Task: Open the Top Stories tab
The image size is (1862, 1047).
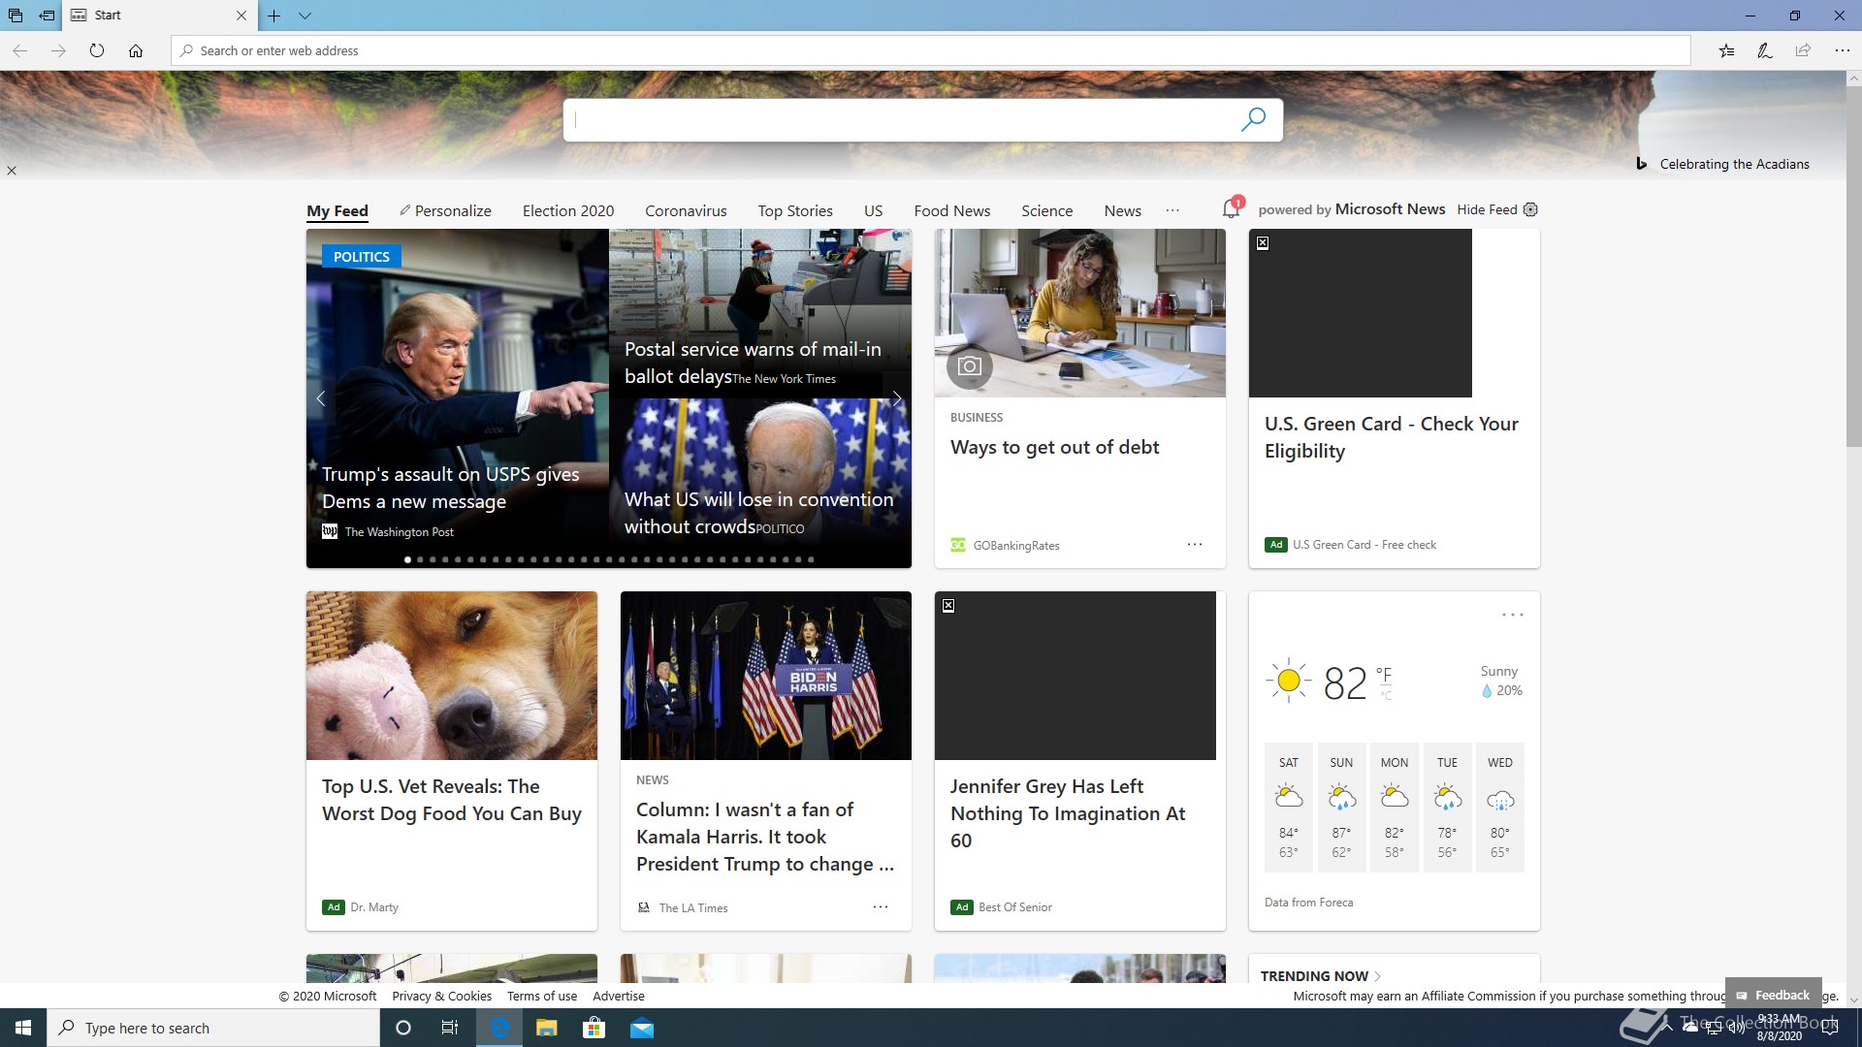Action: pos(795,210)
